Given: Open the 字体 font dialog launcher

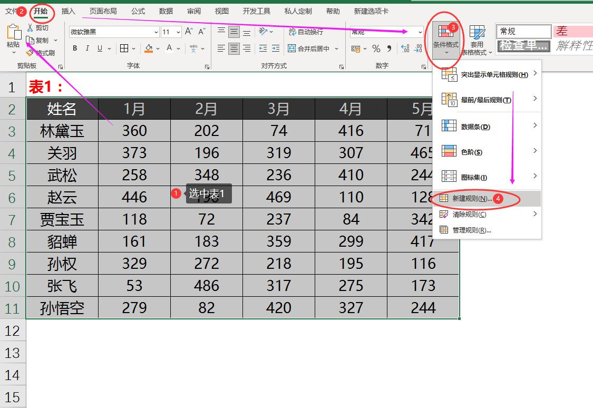Looking at the screenshot, I should [x=207, y=67].
